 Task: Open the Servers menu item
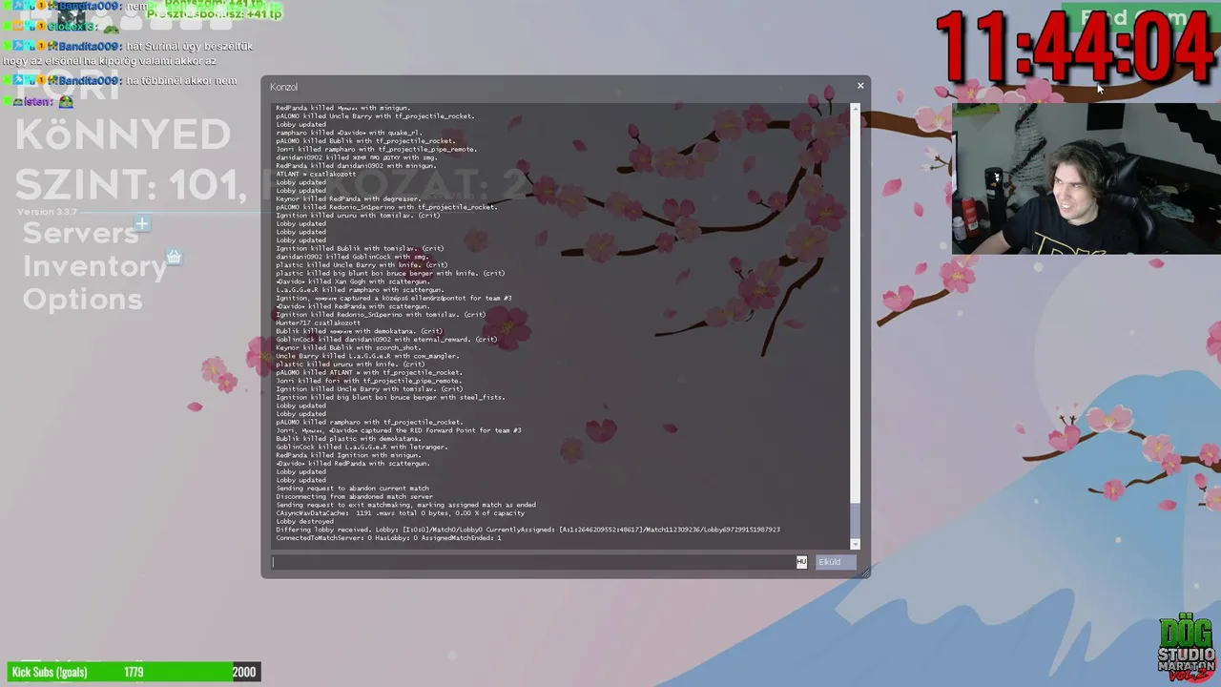click(x=81, y=233)
